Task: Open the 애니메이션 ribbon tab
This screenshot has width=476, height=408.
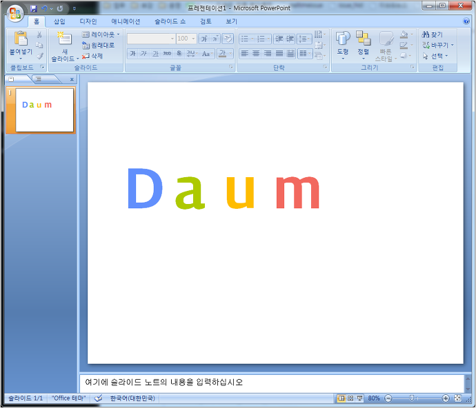Action: (x=126, y=21)
